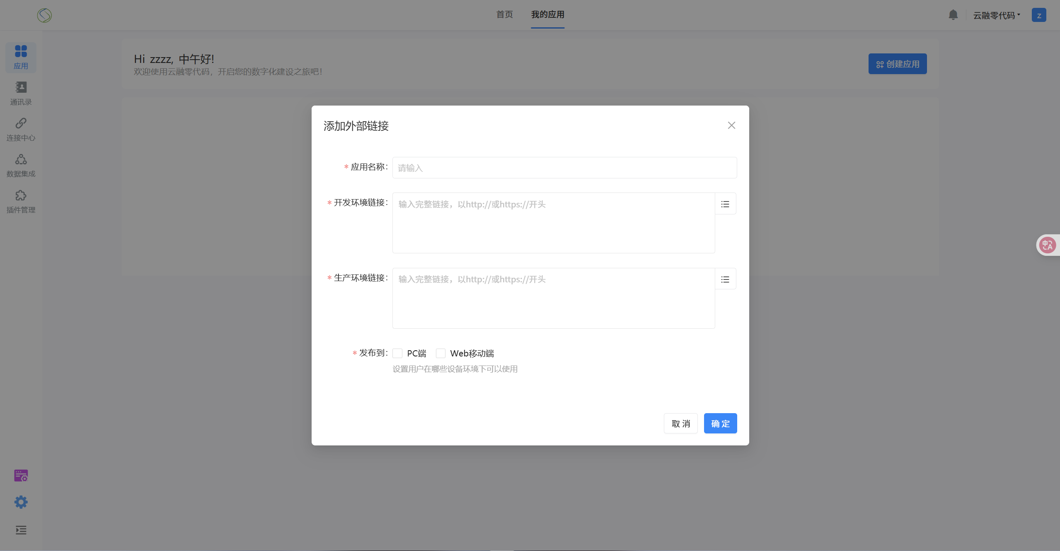The width and height of the screenshot is (1060, 551).
Task: Click the floating translate widget icon
Action: [1048, 245]
